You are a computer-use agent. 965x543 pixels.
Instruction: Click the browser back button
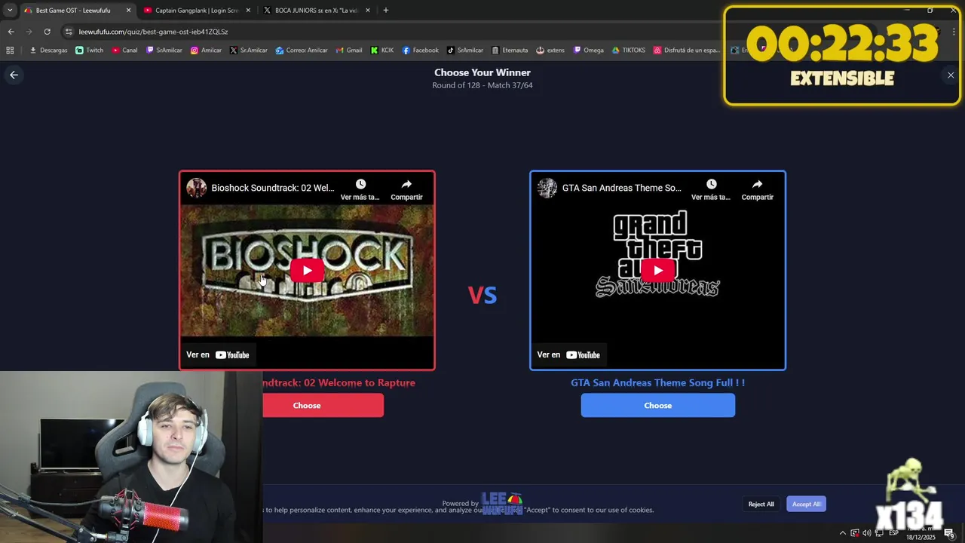tap(11, 32)
